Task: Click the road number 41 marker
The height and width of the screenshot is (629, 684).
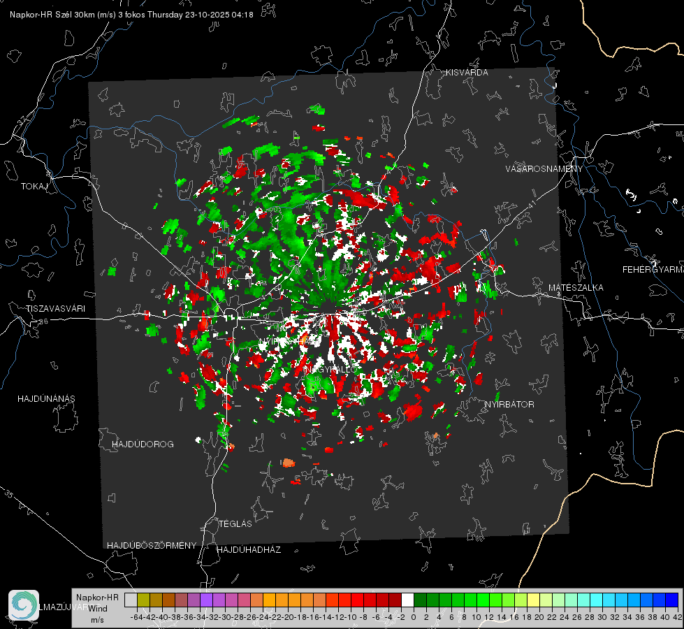Action: pyautogui.click(x=531, y=205)
